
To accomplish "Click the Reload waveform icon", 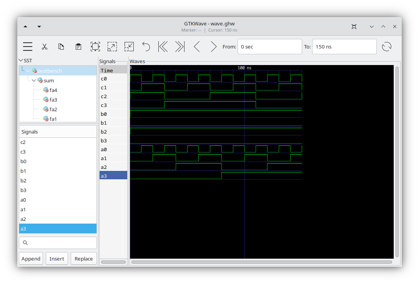I will click(387, 46).
